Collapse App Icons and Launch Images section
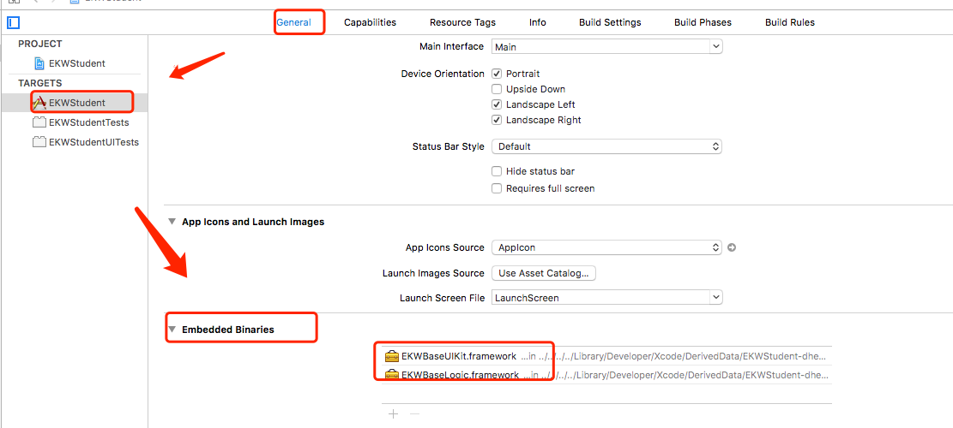This screenshot has width=953, height=428. pos(172,222)
